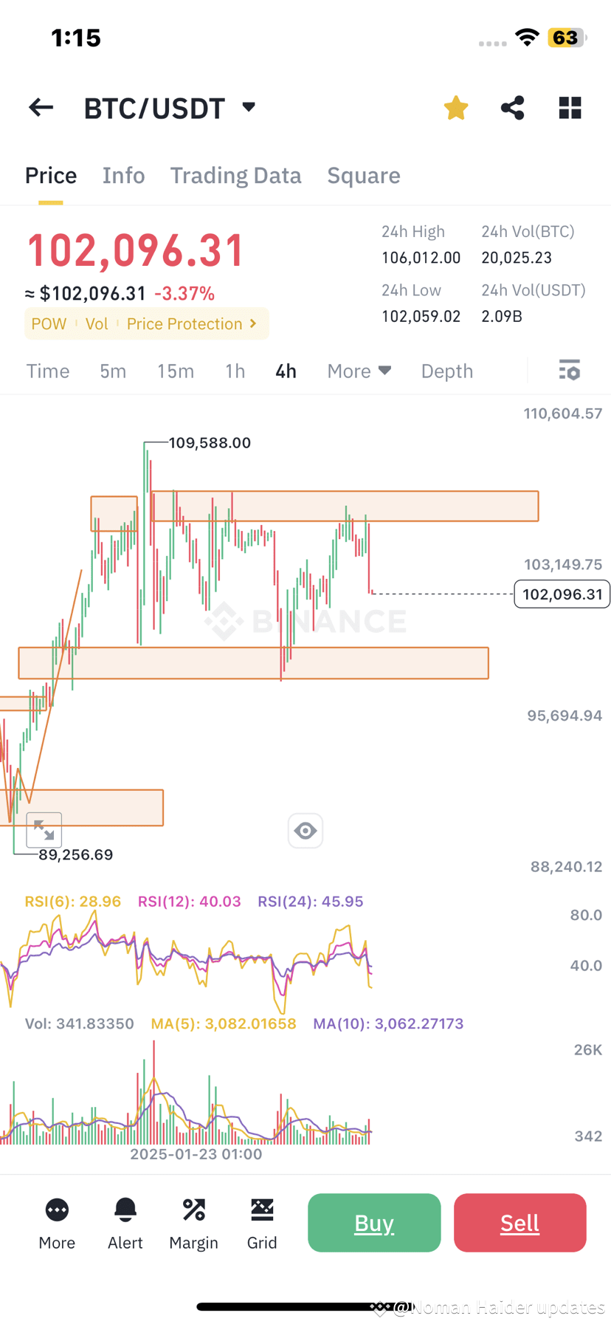This screenshot has height=1324, width=611.
Task: Set a price alert via the bell icon
Action: [x=125, y=1222]
